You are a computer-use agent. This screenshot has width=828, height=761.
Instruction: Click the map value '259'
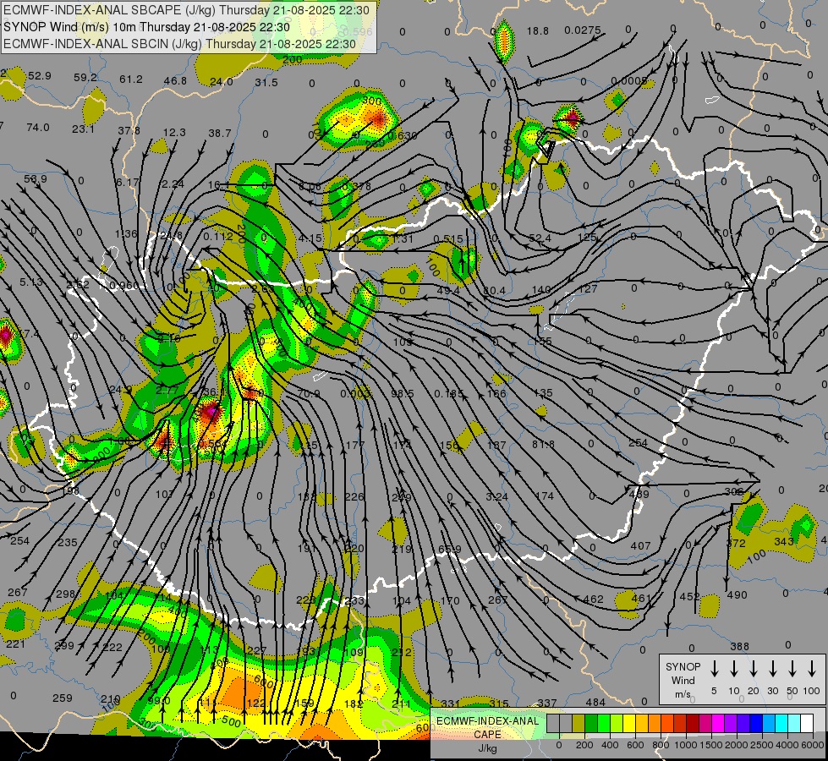63,698
